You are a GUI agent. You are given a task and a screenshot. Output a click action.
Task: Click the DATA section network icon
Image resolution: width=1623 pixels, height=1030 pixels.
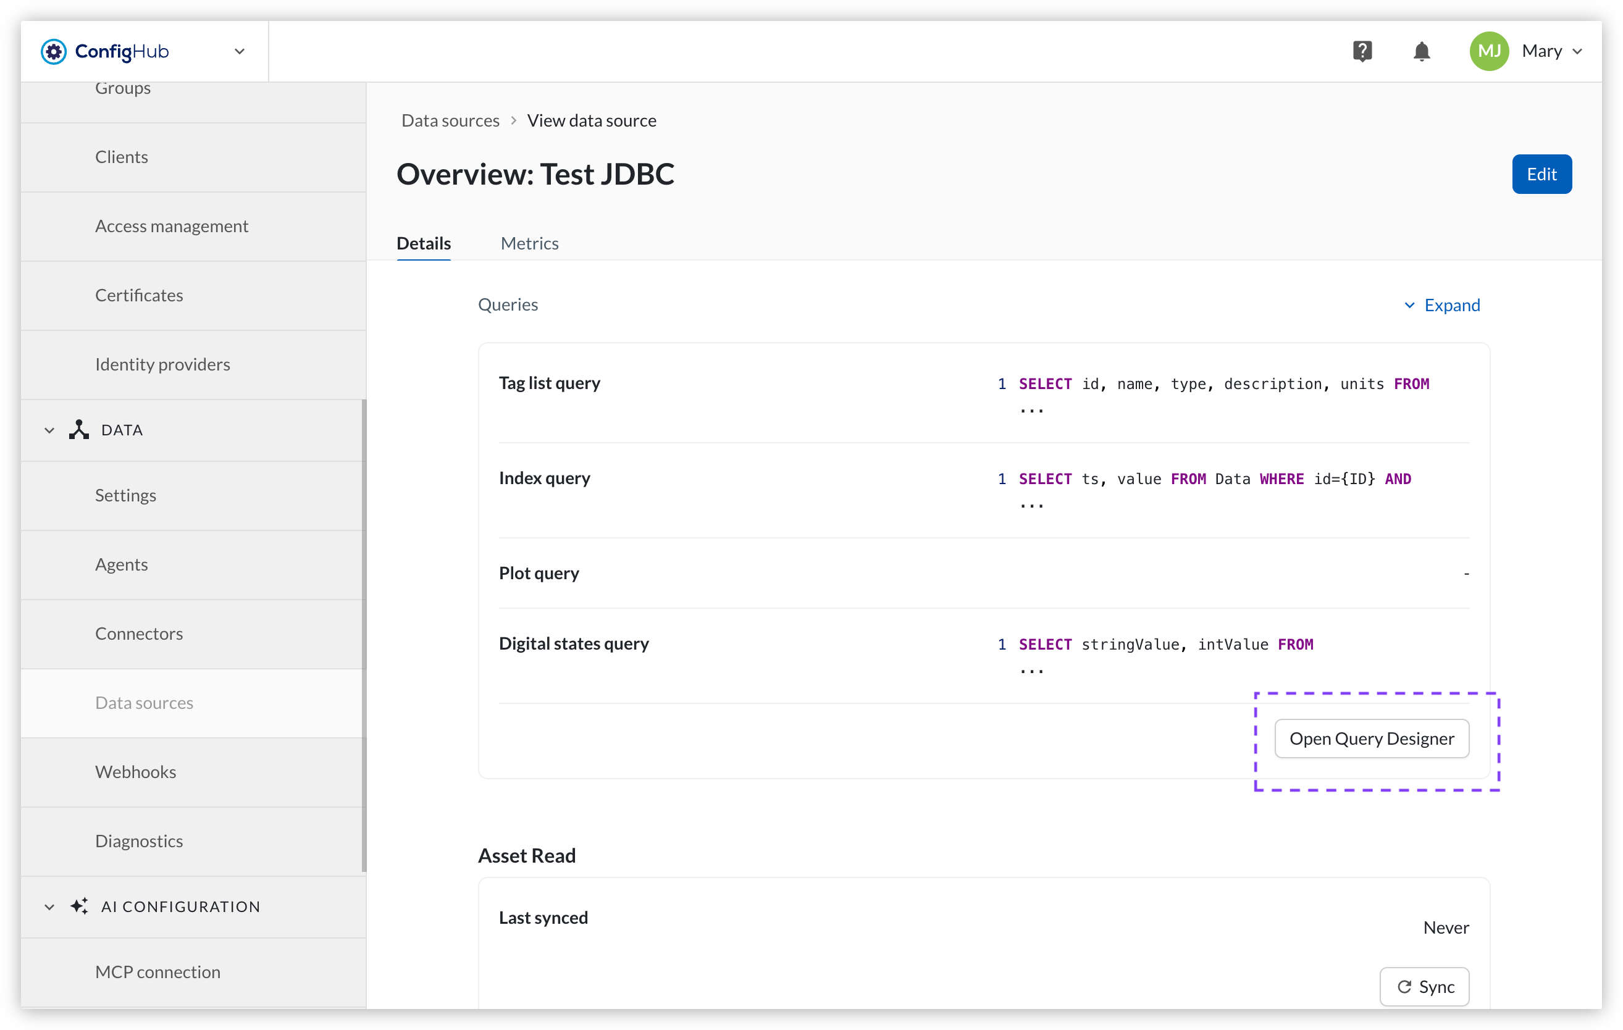79,429
